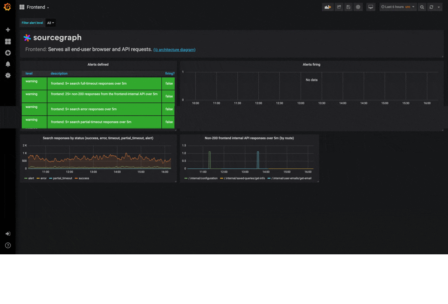Image resolution: width=448 pixels, height=304 pixels.
Task: Click the Zoom out time range icon
Action: (x=422, y=7)
